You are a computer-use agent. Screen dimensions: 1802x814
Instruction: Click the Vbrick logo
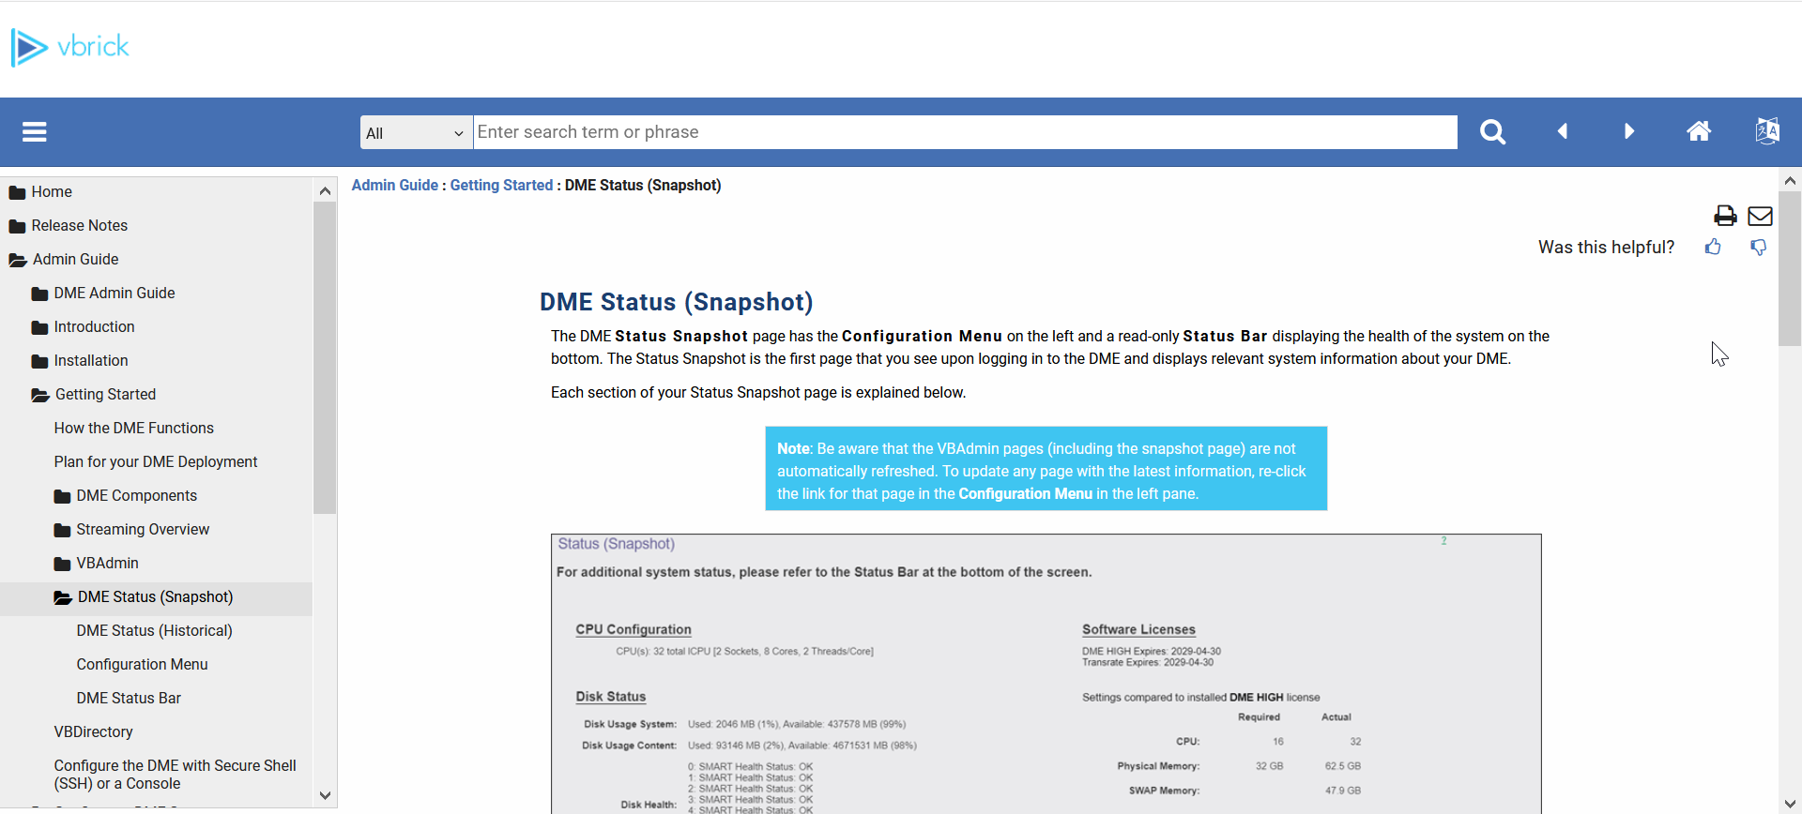click(70, 47)
